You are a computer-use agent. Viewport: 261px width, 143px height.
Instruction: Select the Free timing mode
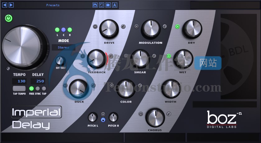[31, 88]
